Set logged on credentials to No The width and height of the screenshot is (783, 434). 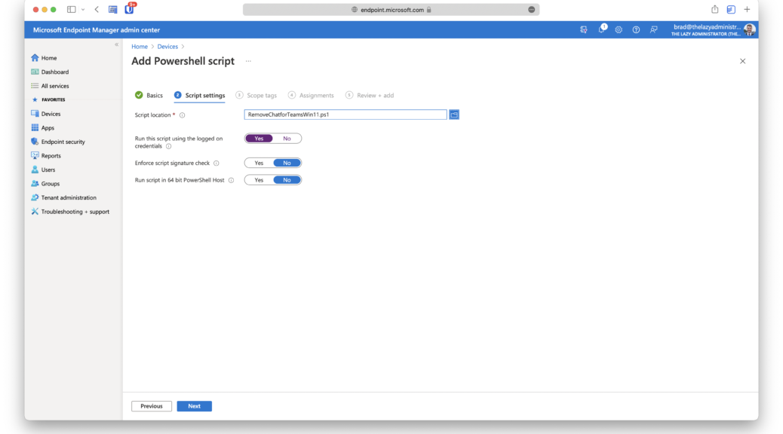click(x=287, y=139)
